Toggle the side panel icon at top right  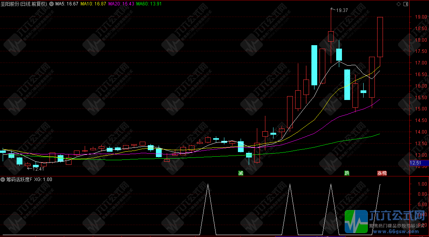tap(405, 4)
